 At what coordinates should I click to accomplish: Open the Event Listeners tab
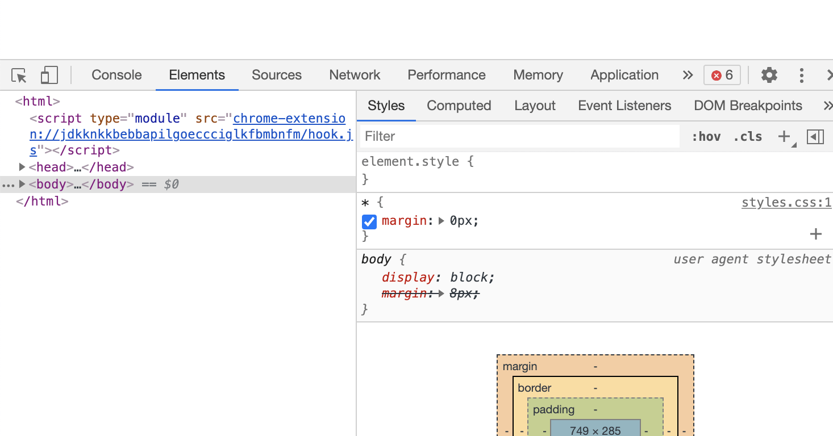pos(624,106)
